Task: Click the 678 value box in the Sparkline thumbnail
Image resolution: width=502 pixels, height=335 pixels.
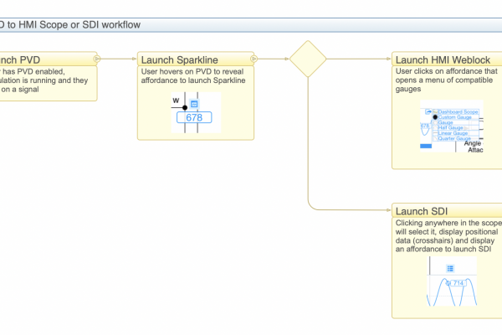Action: 194,118
